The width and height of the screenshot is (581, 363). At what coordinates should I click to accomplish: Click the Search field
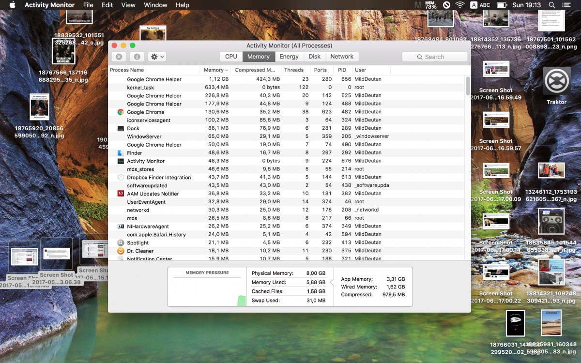click(435, 57)
